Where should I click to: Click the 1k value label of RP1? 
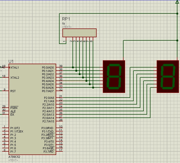tap(63, 24)
